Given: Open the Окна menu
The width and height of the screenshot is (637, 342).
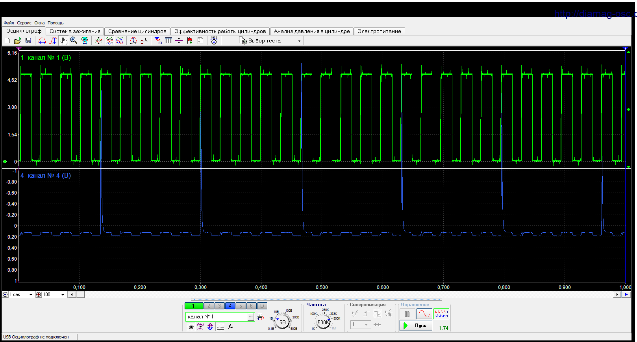Looking at the screenshot, I should point(39,23).
